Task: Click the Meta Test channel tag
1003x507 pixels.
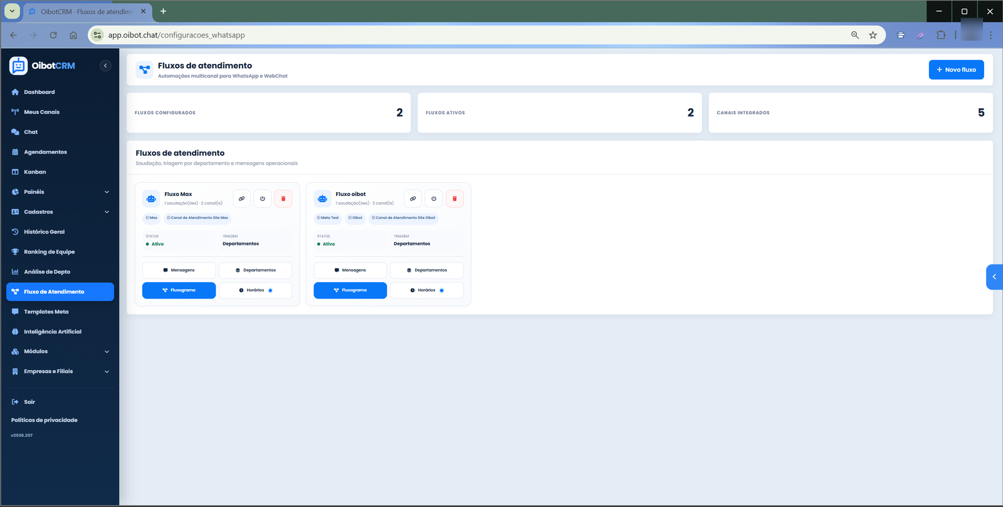Action: 328,218
